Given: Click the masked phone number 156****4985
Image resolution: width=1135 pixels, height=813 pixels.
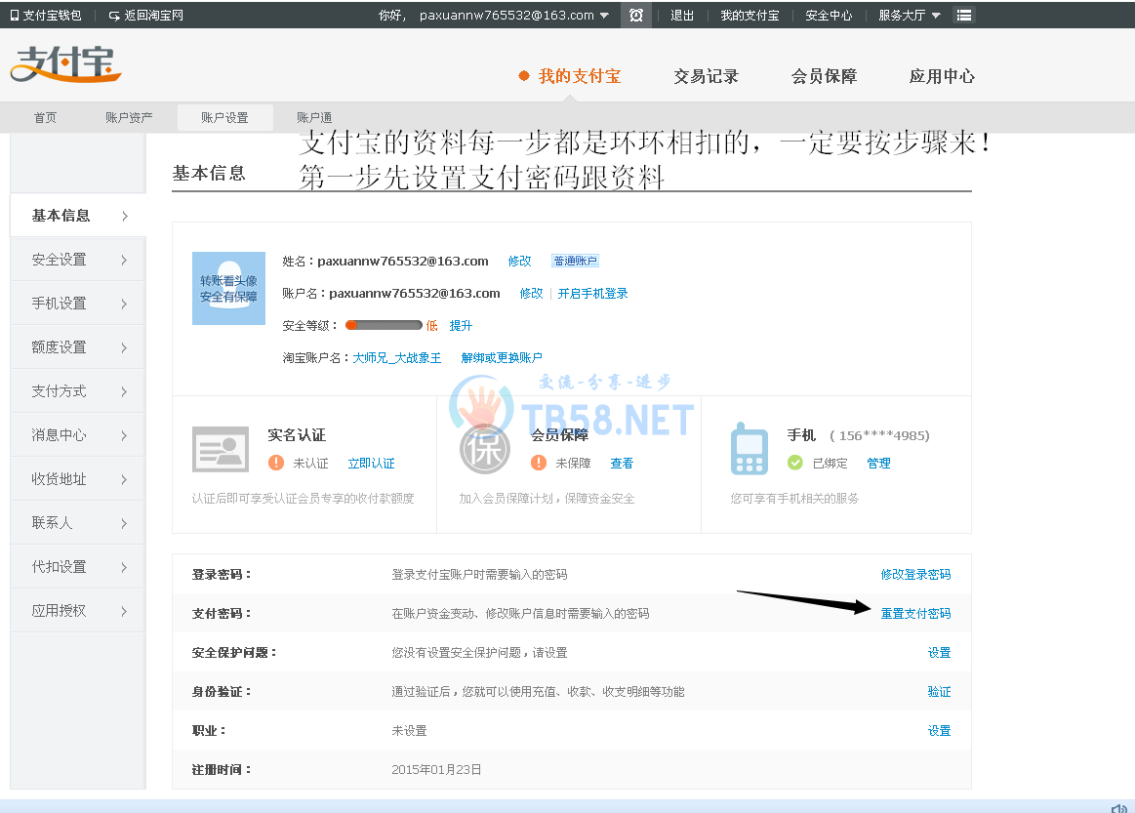Looking at the screenshot, I should [879, 435].
